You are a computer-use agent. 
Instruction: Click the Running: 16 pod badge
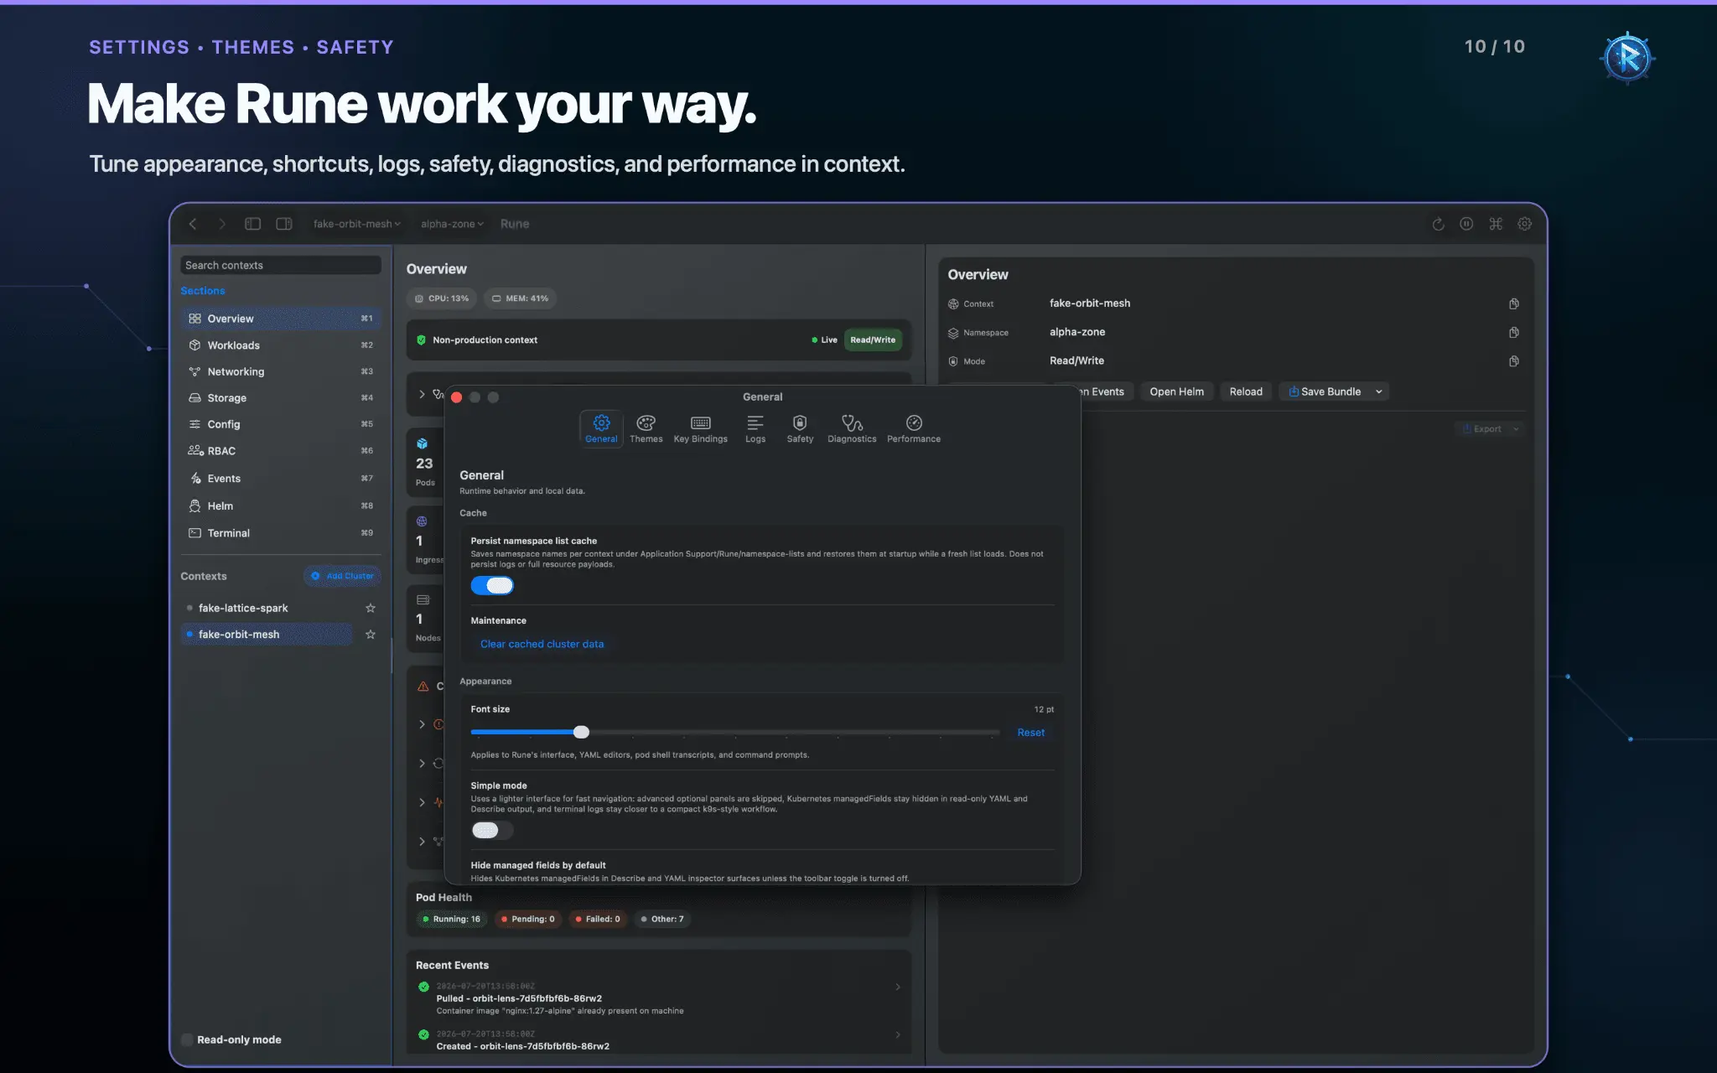pyautogui.click(x=451, y=919)
